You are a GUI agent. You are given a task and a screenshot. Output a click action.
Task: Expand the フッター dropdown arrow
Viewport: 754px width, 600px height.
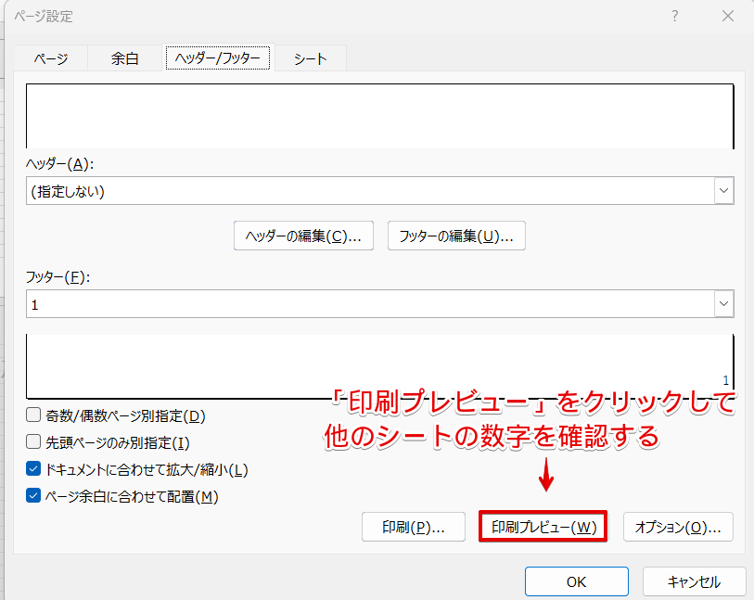click(723, 303)
